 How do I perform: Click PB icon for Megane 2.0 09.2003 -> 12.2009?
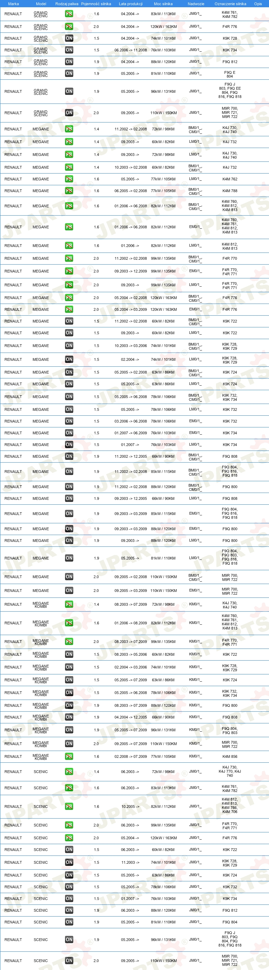pyautogui.click(x=69, y=271)
